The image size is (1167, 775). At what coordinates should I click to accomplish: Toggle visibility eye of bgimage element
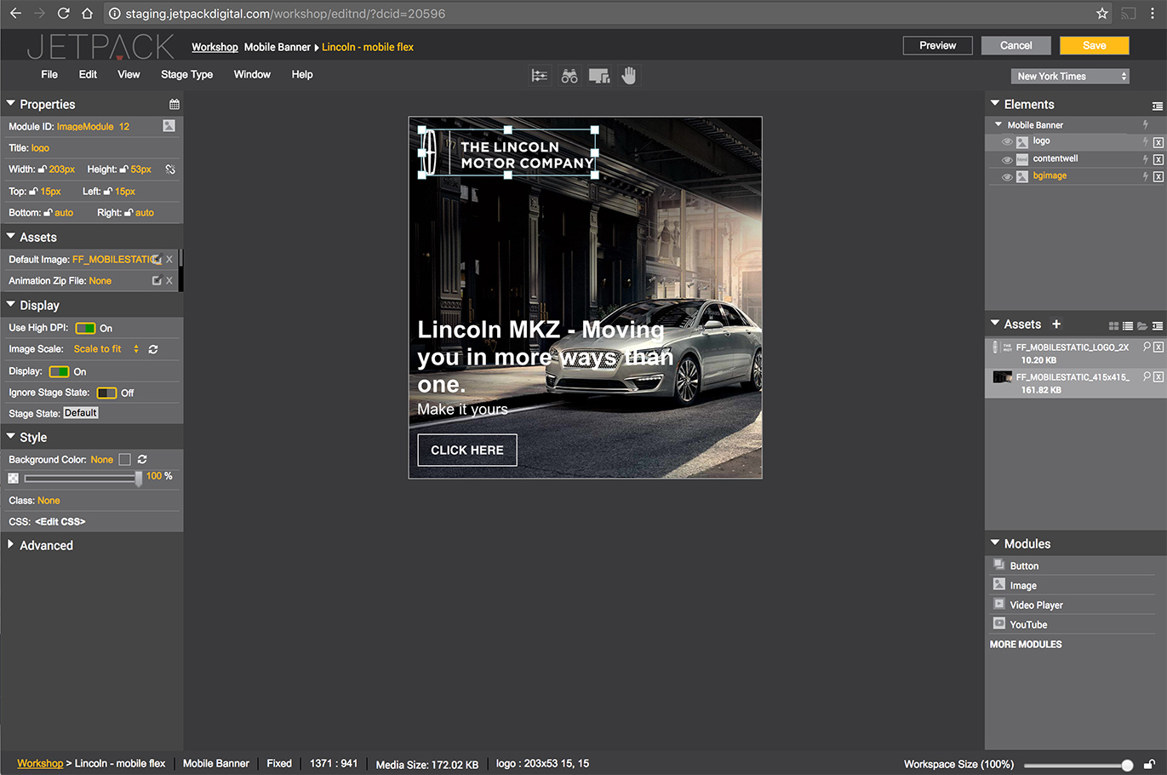pyautogui.click(x=1007, y=177)
